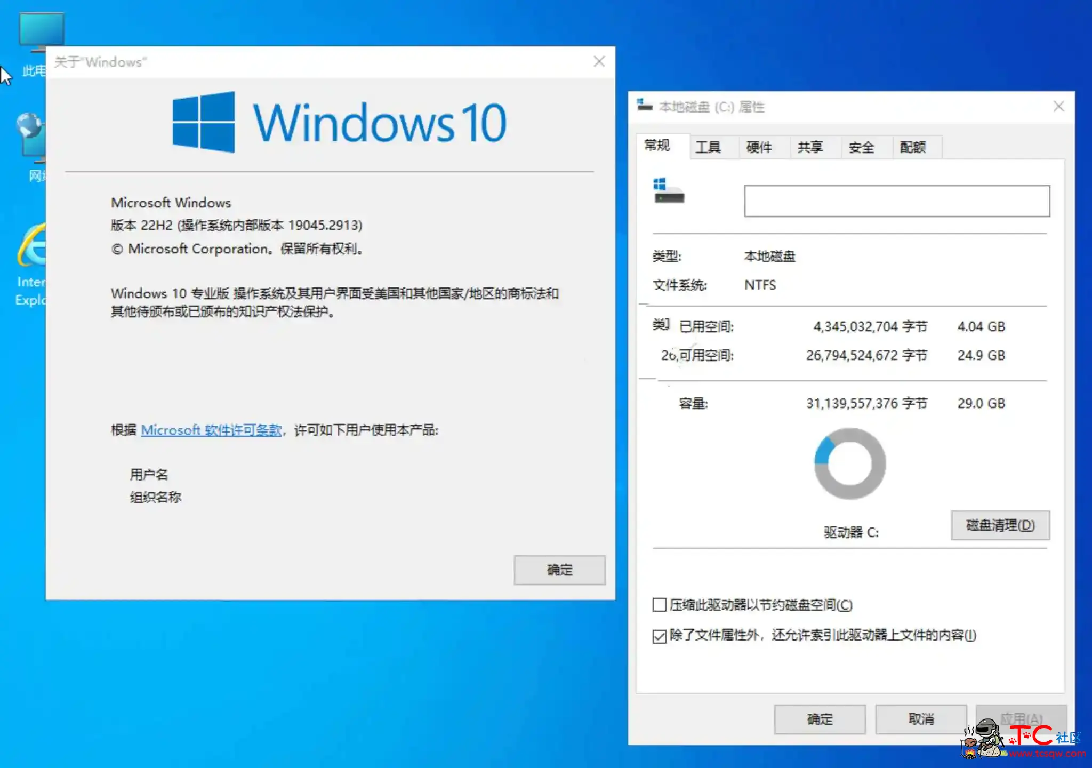Click the version 22H2 build text
The image size is (1092, 768).
236,225
